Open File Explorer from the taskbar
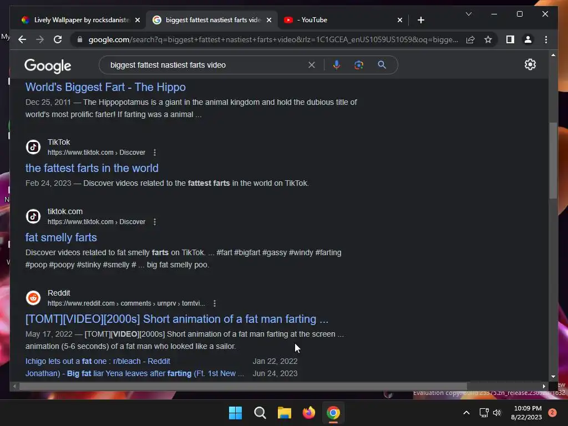Image resolution: width=568 pixels, height=426 pixels. (x=285, y=413)
